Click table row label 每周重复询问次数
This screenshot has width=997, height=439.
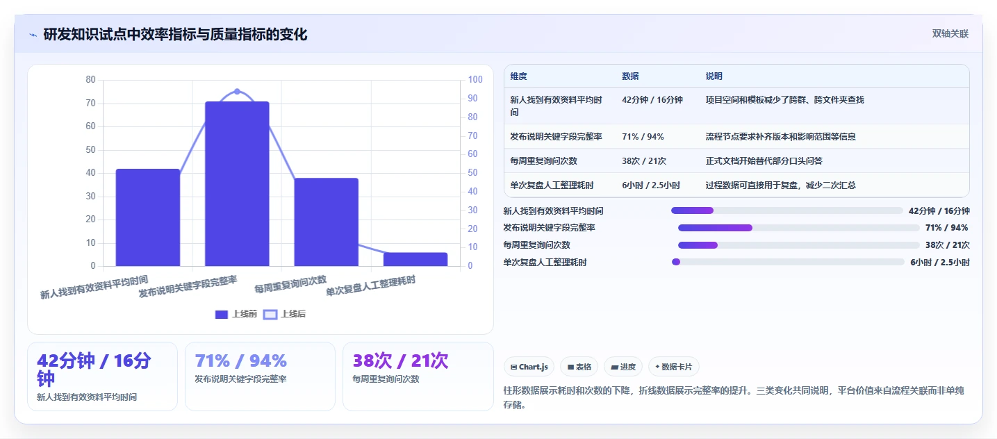(x=543, y=161)
